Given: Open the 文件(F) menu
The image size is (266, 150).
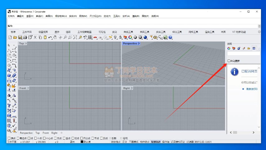Looking at the screenshot, I should (x=11, y=16).
